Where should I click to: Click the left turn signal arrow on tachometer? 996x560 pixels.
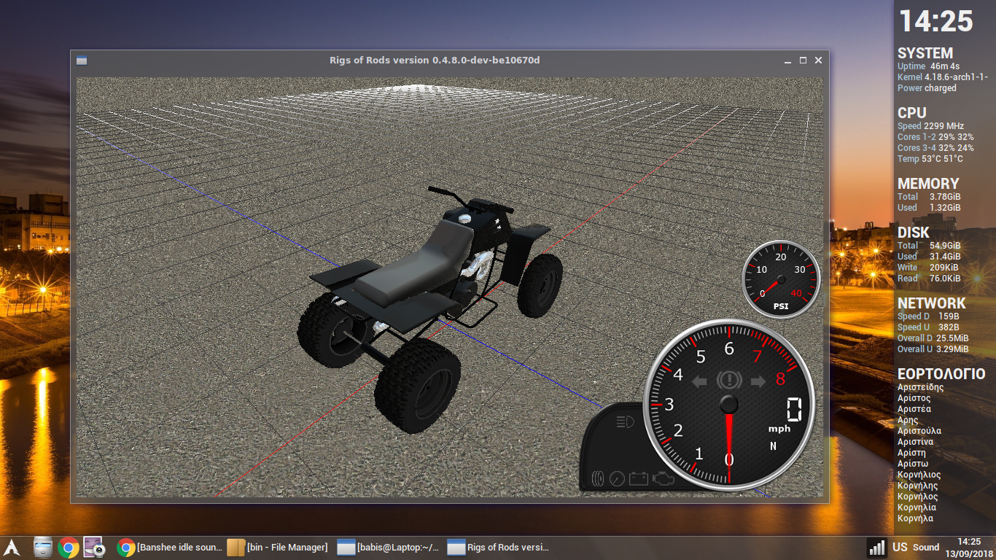pos(699,381)
